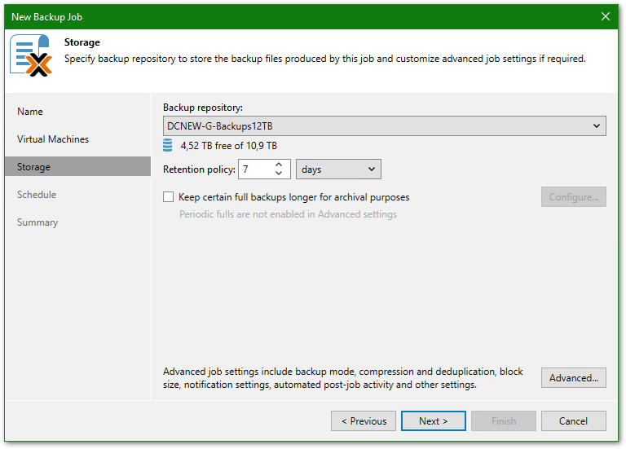Enable keeping full backups for archival purposes

tap(169, 197)
